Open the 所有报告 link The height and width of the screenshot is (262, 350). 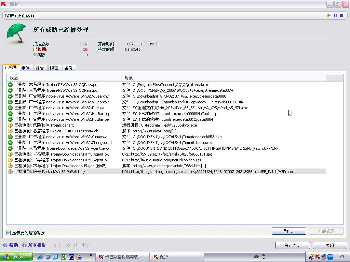[x=37, y=245]
